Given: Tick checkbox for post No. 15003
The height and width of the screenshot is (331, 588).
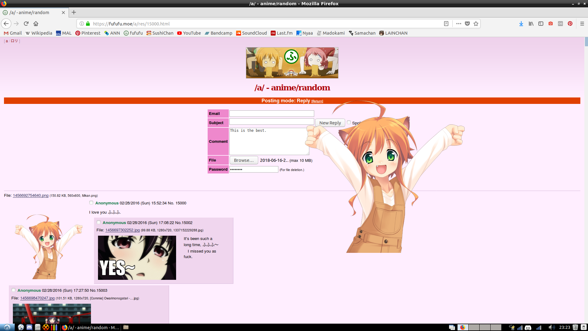Looking at the screenshot, I should (x=13, y=290).
